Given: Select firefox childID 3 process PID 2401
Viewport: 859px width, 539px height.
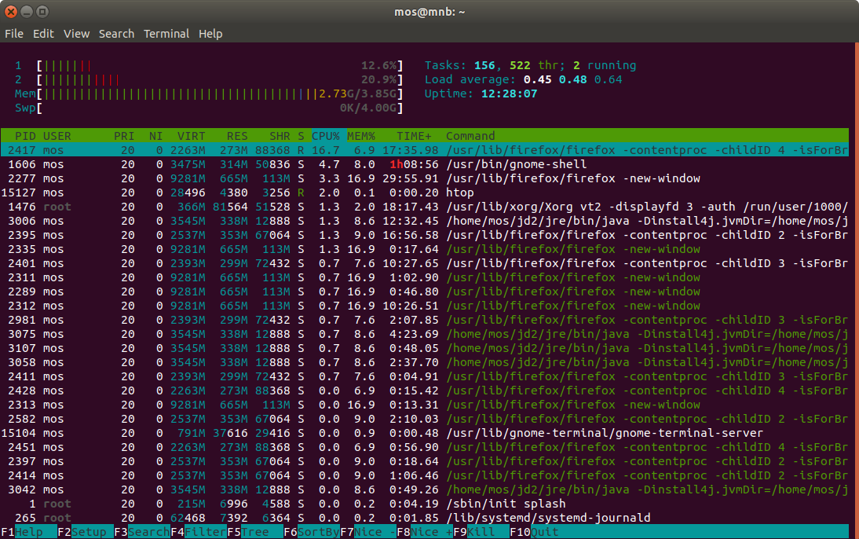Looking at the screenshot, I should (x=425, y=264).
